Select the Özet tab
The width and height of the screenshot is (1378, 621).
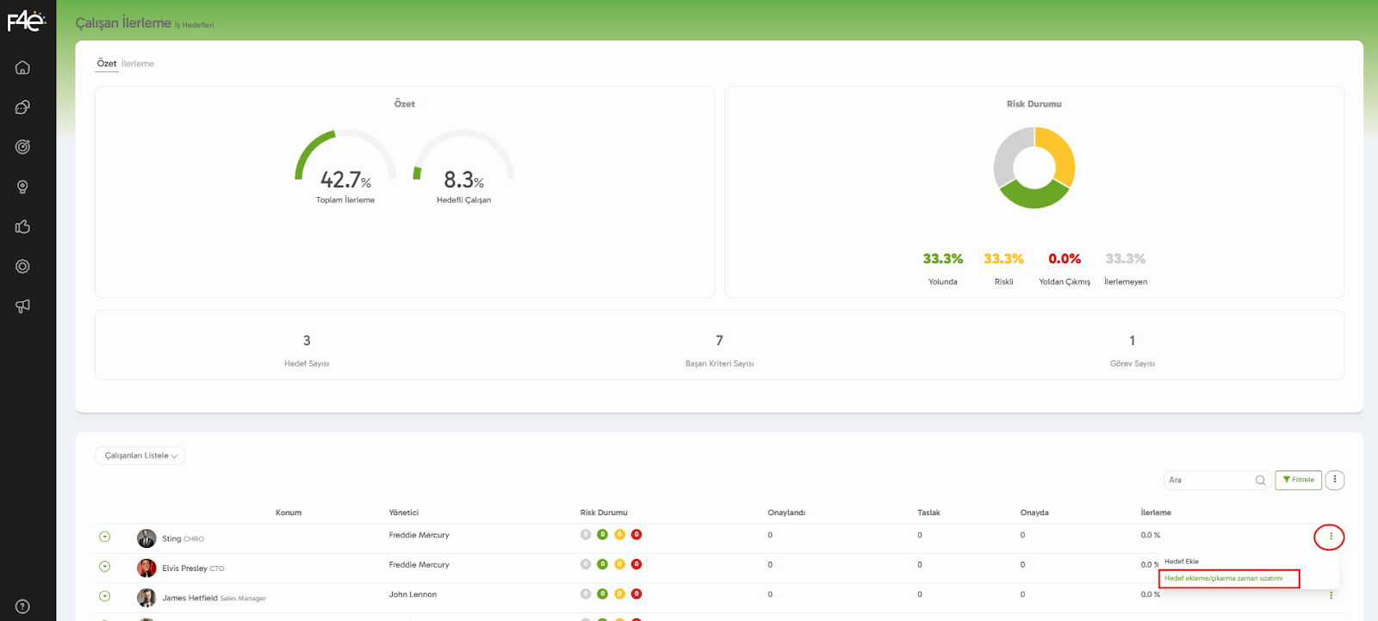(x=107, y=64)
